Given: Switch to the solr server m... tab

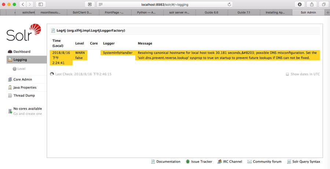Looking at the screenshot, I should pos(180,12).
